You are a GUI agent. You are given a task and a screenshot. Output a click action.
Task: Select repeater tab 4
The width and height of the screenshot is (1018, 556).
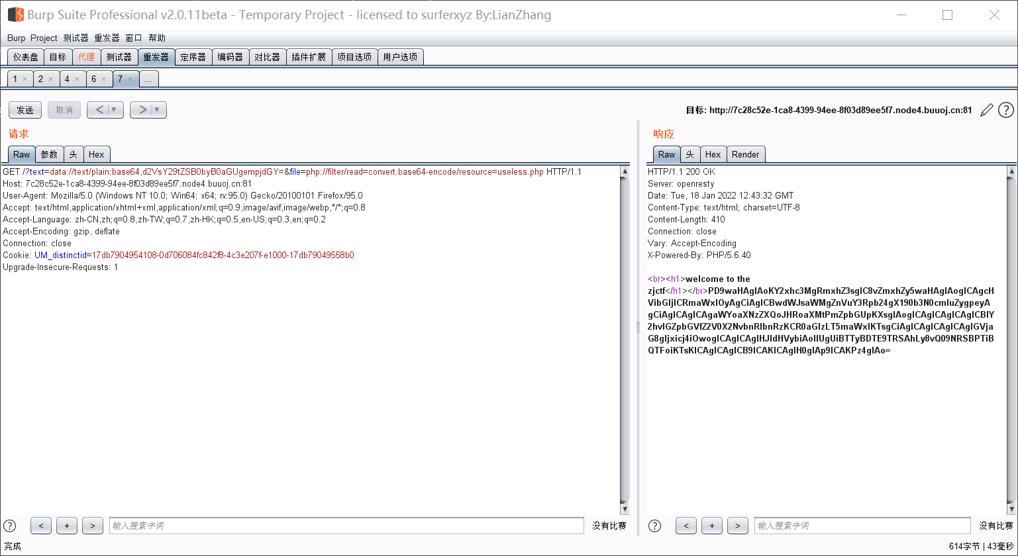click(67, 79)
